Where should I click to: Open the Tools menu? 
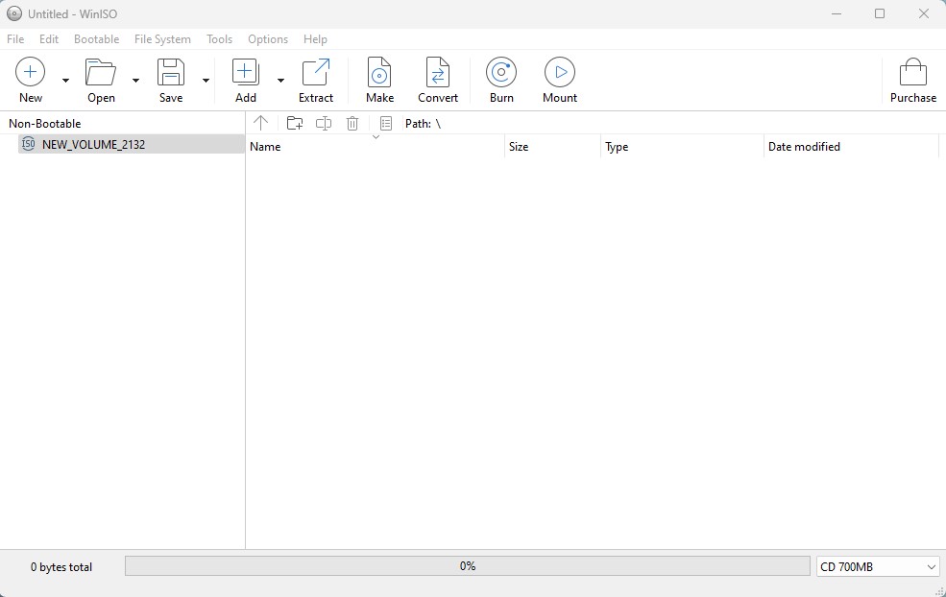click(219, 39)
